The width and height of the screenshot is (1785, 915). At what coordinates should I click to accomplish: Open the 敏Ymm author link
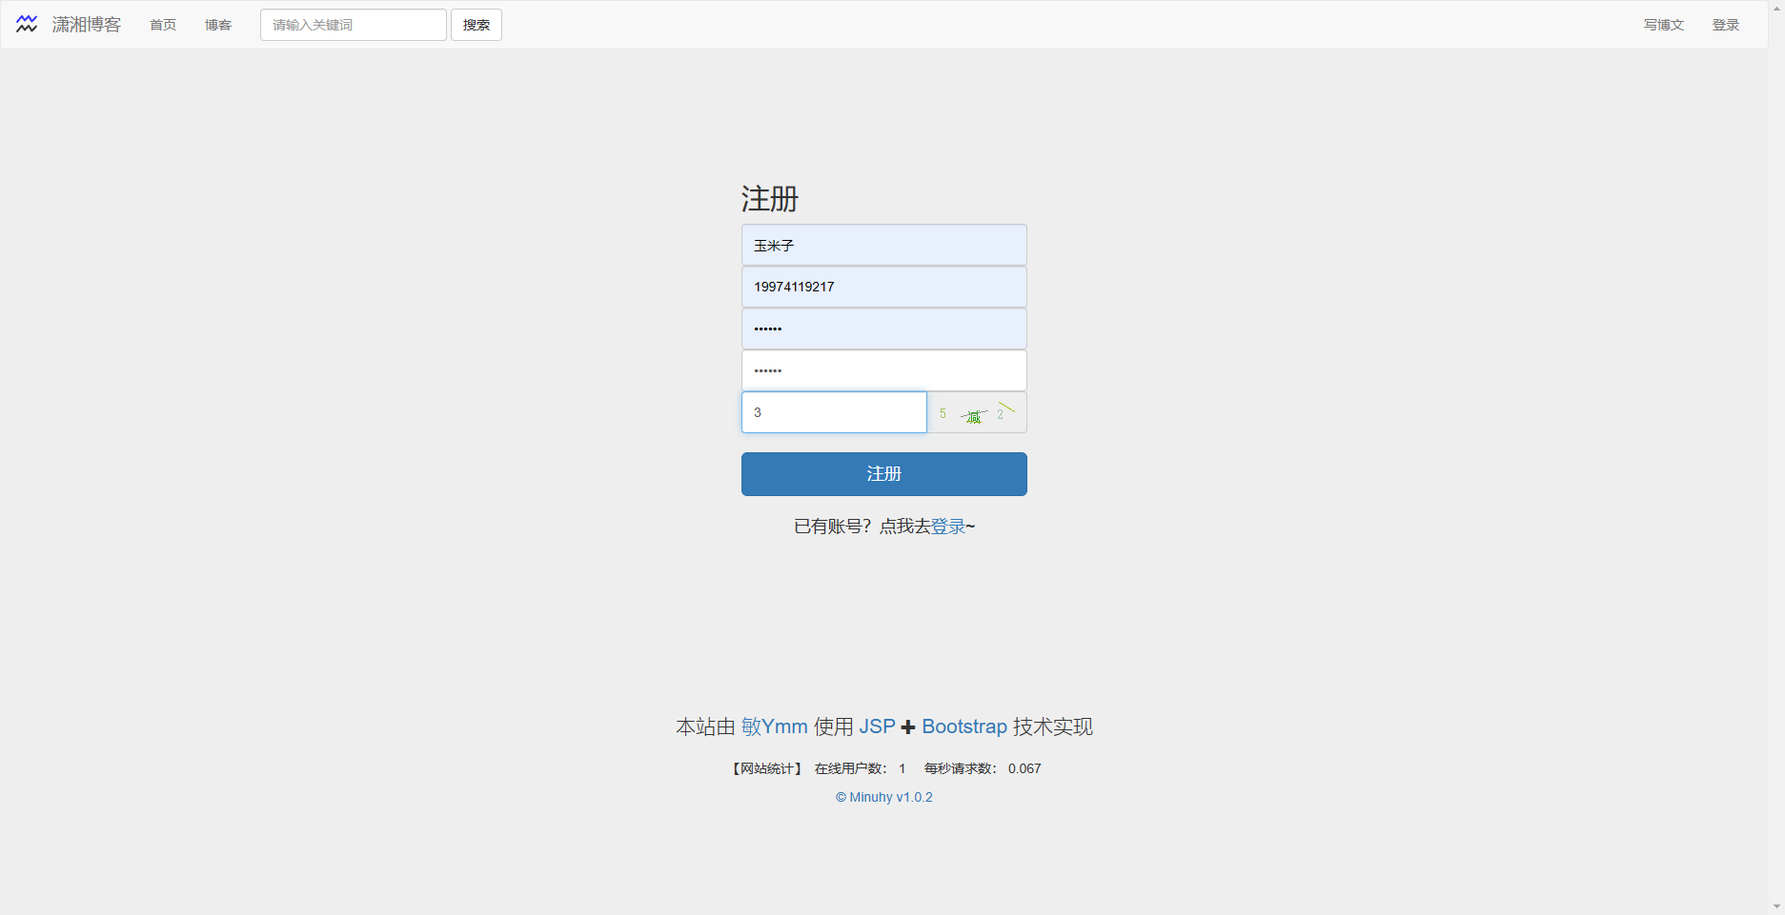(x=775, y=726)
